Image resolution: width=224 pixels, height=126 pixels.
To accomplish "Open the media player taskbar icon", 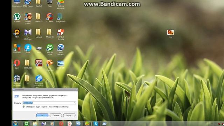I will pos(52,124).
